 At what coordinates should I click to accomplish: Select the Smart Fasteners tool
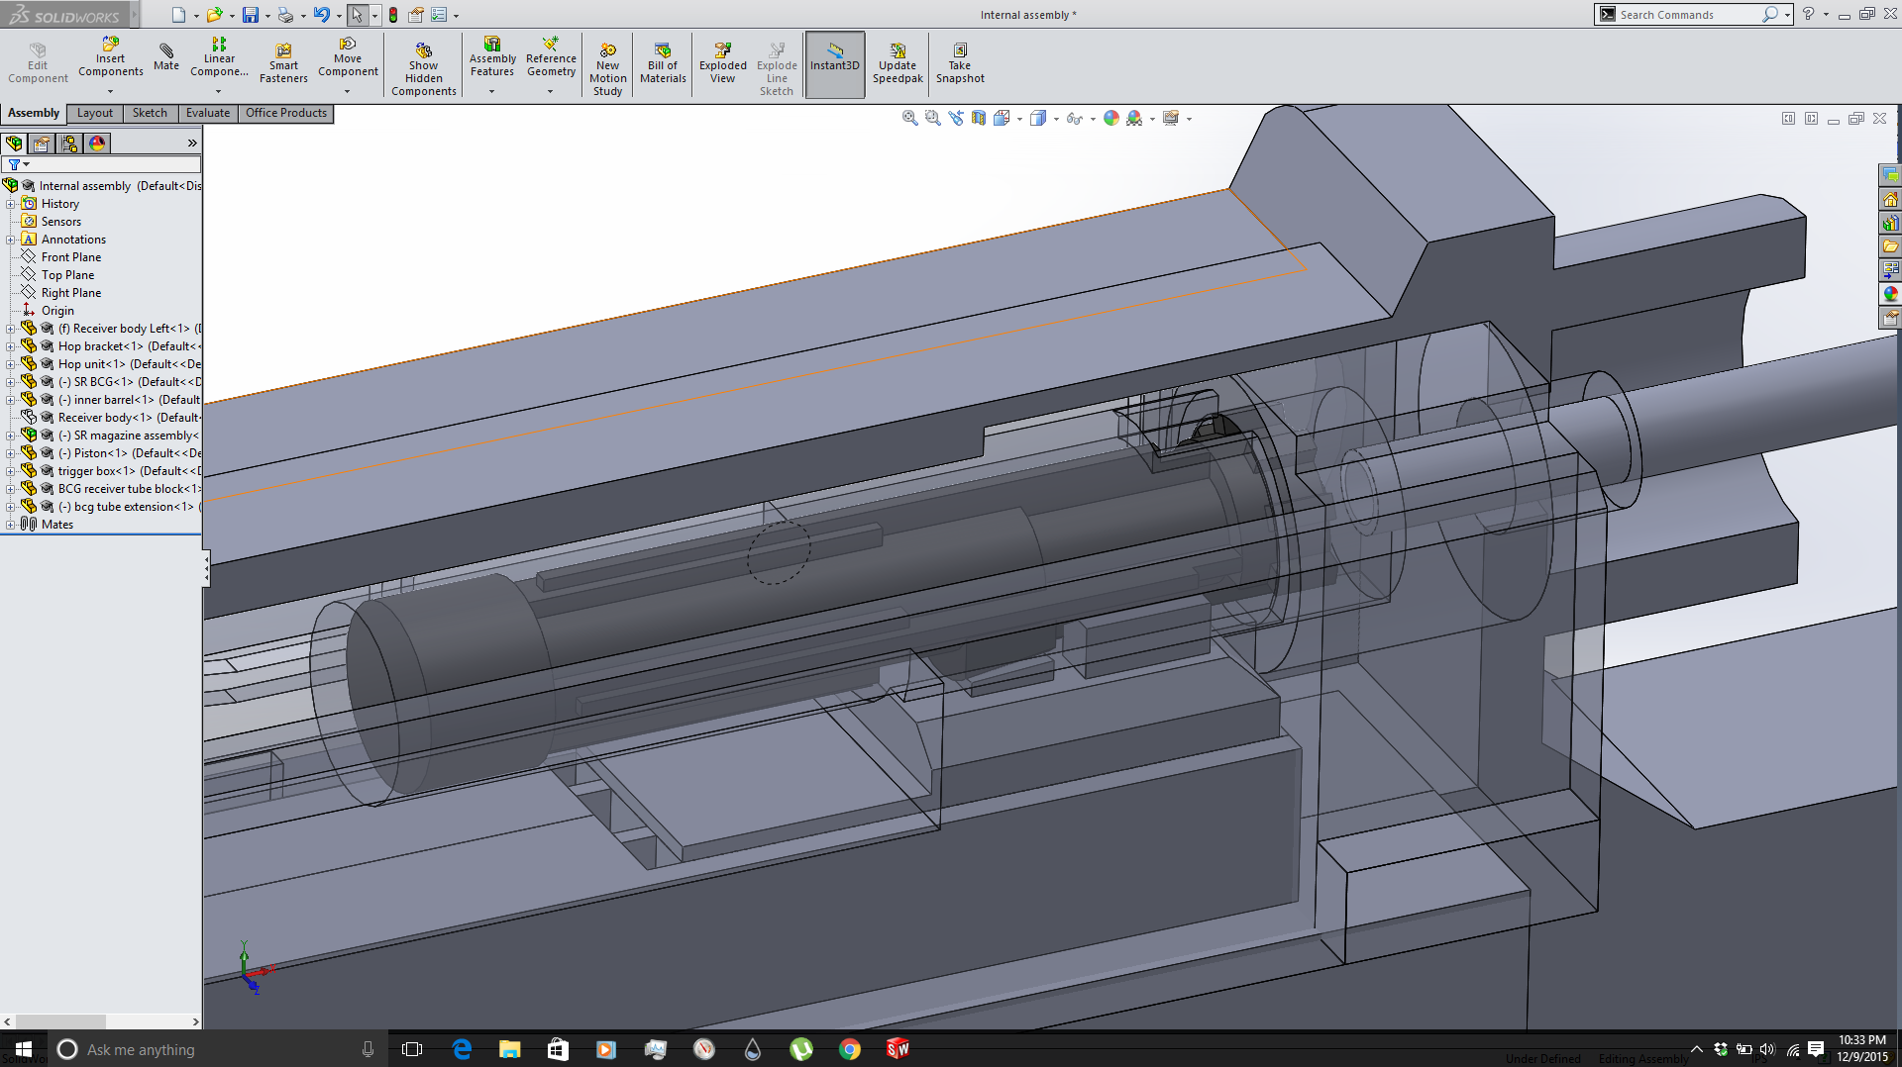[x=283, y=63]
